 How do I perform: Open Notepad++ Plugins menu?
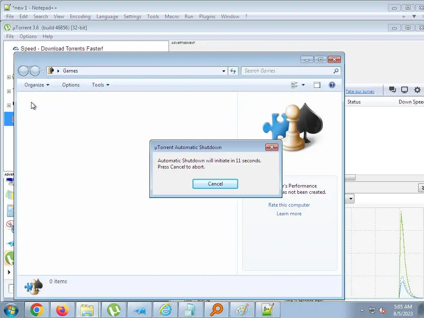[207, 17]
